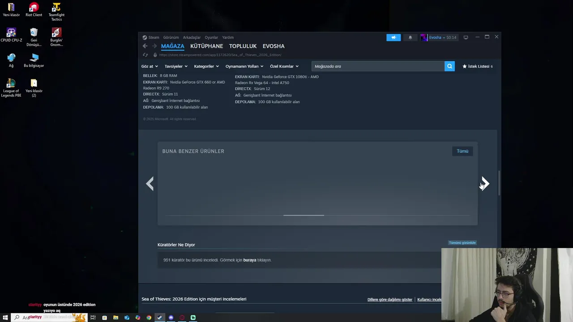Focus the Windows taskbar search box
Viewport: 573px width, 322px height.
point(49,318)
